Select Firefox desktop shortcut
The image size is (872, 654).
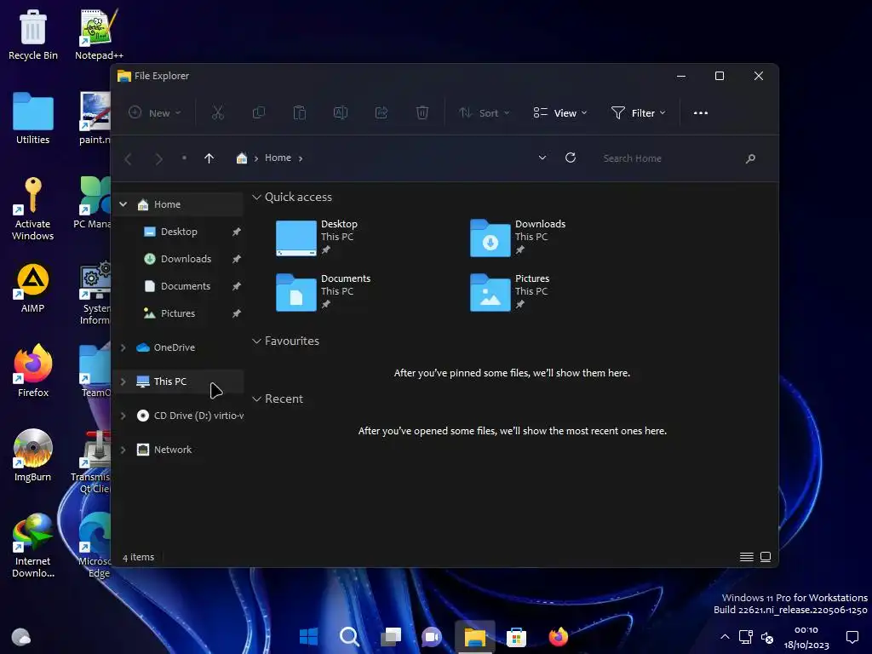click(x=33, y=371)
